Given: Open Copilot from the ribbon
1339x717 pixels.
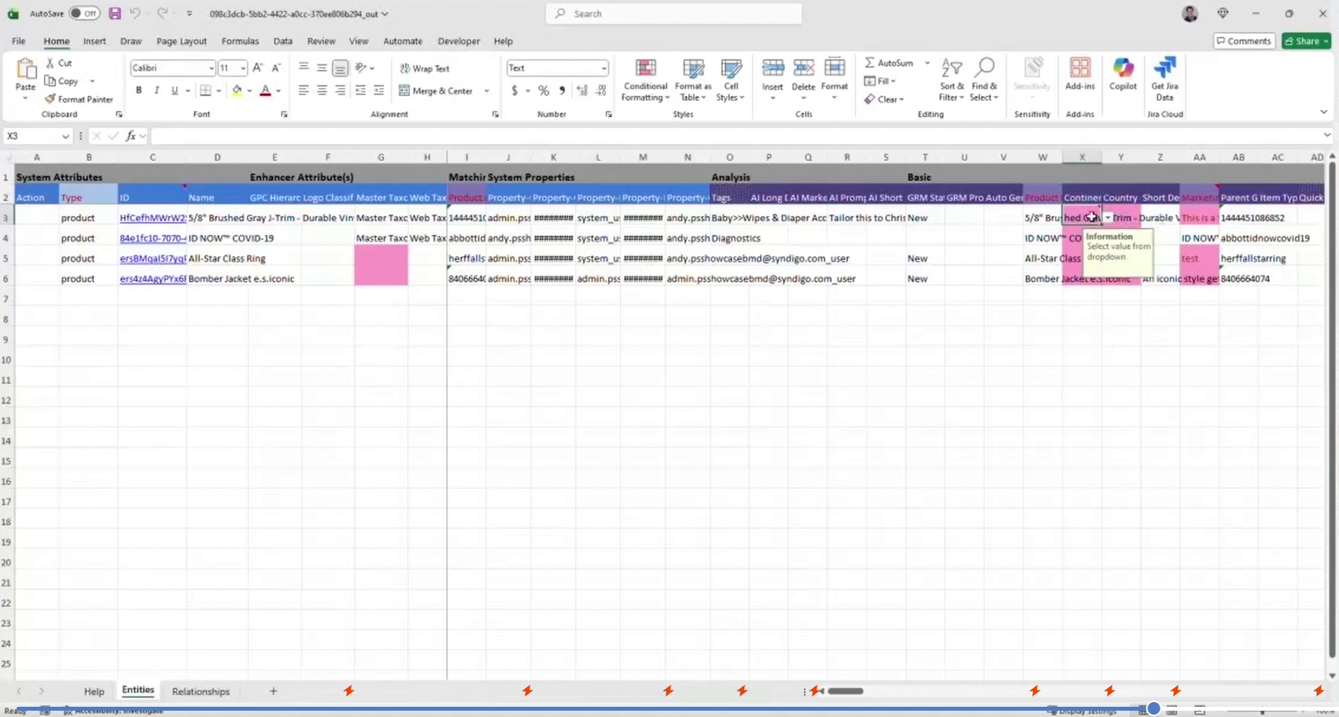Looking at the screenshot, I should point(1123,76).
